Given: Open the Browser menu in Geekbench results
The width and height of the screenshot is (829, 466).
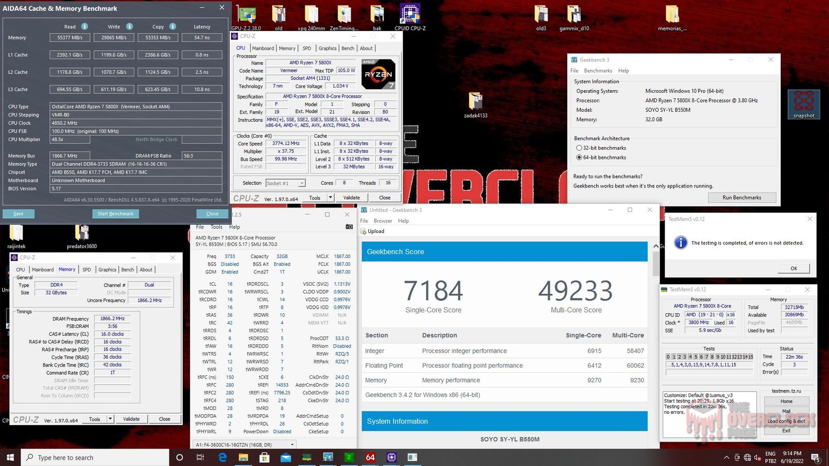Looking at the screenshot, I should coord(383,221).
